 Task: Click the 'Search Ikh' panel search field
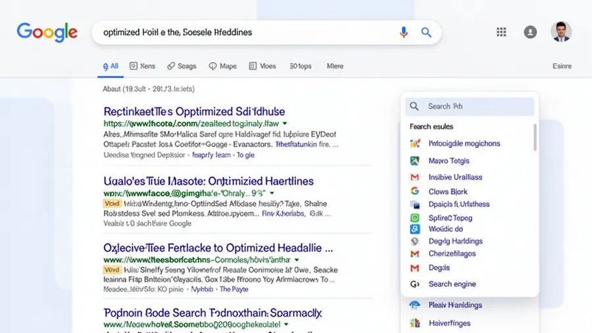coord(470,107)
